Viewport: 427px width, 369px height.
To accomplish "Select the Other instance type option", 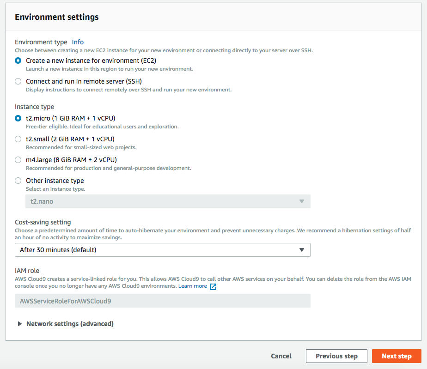I will 18,181.
